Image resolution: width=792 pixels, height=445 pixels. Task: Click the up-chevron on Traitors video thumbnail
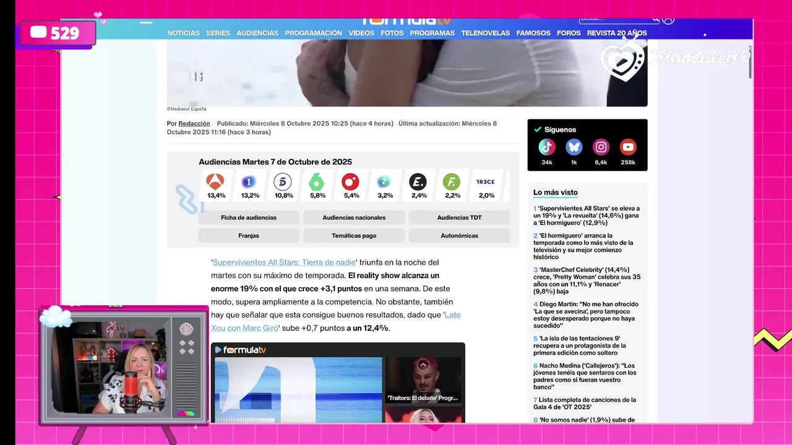coord(423,365)
